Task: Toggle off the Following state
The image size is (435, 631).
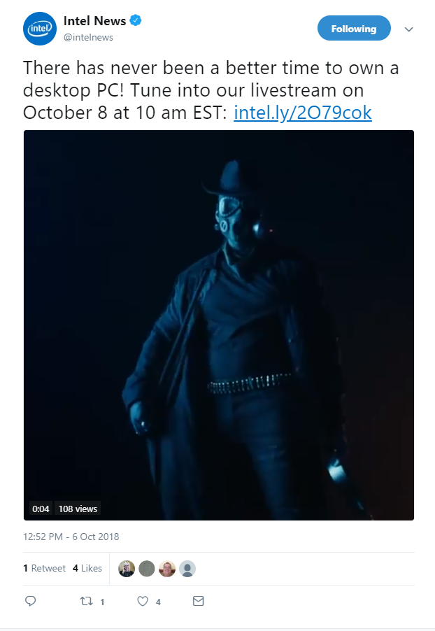Action: tap(354, 28)
